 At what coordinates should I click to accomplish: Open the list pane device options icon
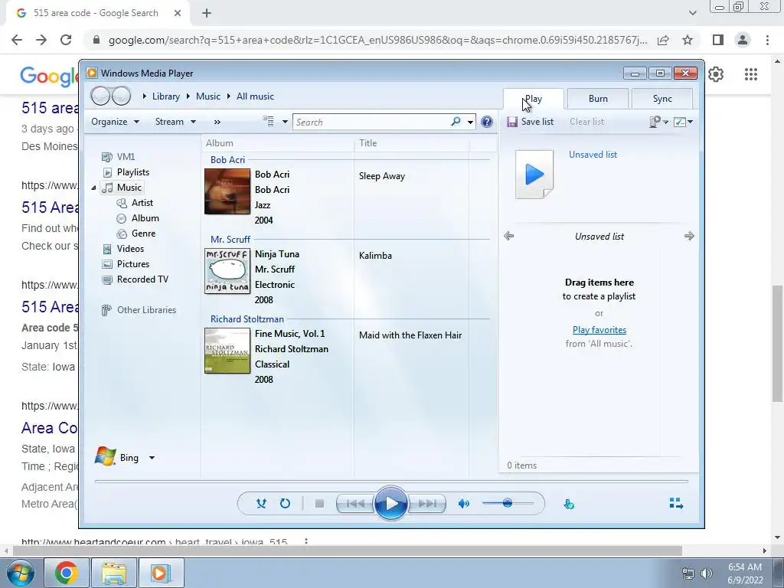coord(658,122)
